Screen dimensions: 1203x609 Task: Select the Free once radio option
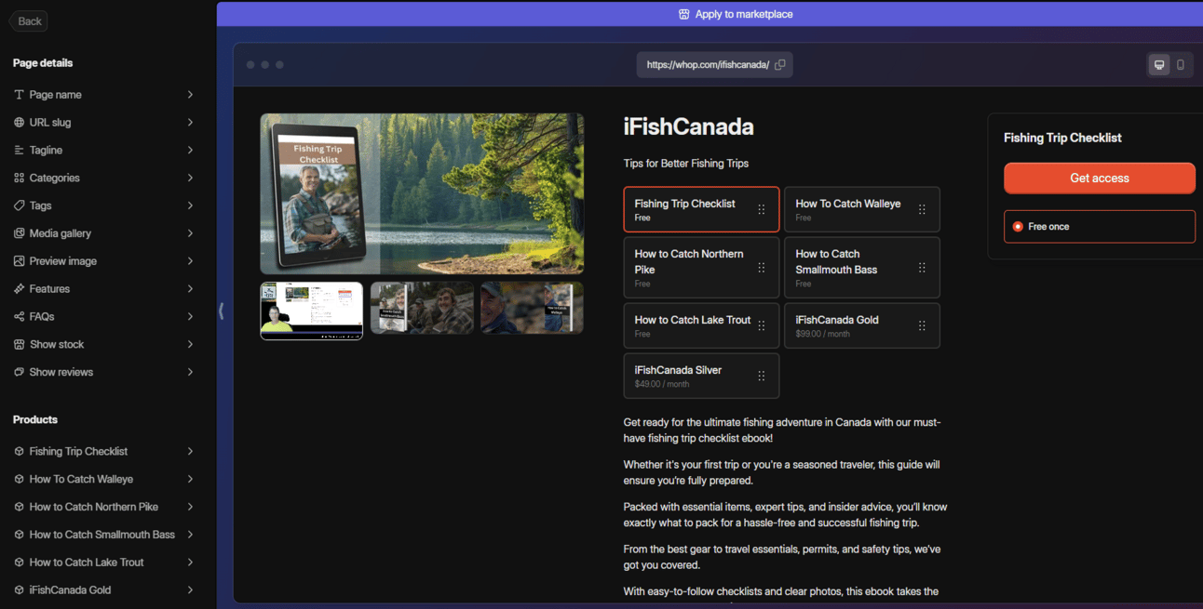pyautogui.click(x=1018, y=227)
